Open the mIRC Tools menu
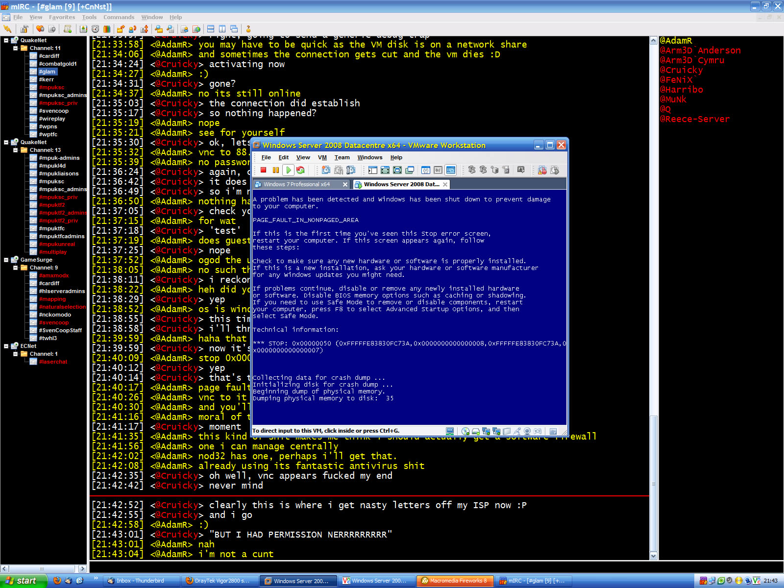This screenshot has height=588, width=784. pos(89,17)
